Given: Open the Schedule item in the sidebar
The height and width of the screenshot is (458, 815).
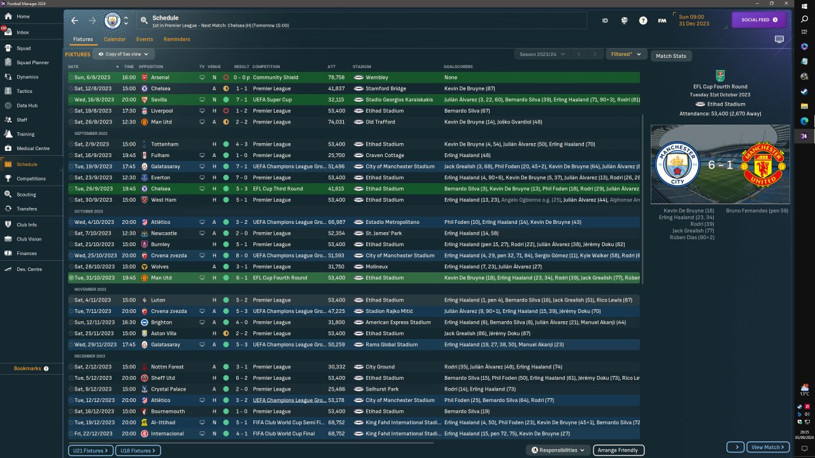Looking at the screenshot, I should click(32, 164).
